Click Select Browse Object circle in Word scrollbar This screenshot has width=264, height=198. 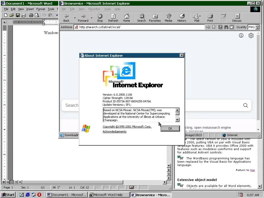(169, 174)
